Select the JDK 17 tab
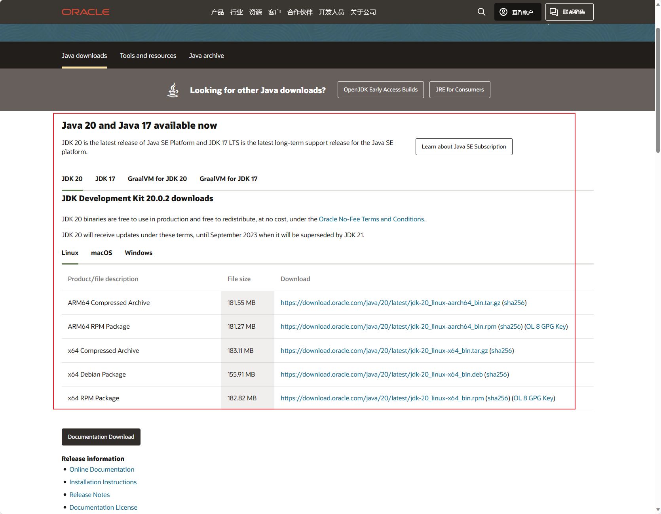 [x=105, y=179]
